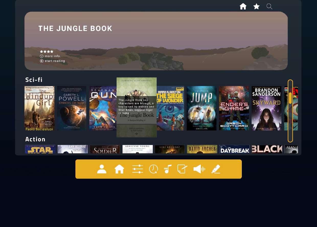Open Revenant Gun book cover
Image resolution: width=317 pixels, height=227 pixels.
tap(103, 108)
